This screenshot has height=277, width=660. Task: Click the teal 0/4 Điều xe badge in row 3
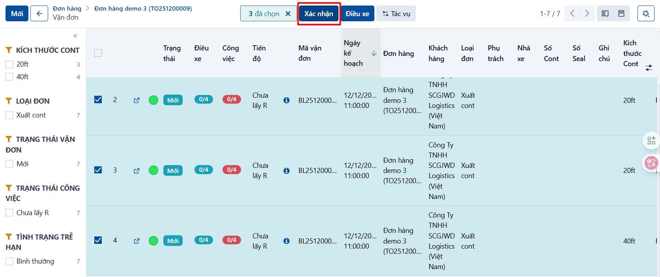[204, 170]
